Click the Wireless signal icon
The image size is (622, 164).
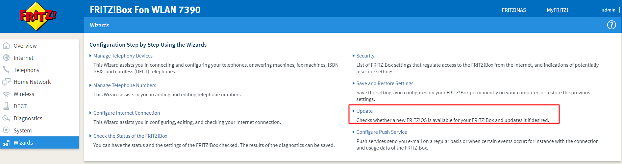6,94
